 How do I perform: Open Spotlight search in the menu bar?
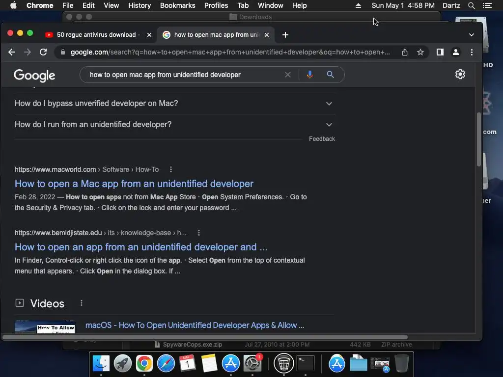tap(471, 5)
